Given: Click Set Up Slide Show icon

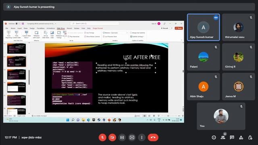Looking at the screenshot, I should (46, 35).
